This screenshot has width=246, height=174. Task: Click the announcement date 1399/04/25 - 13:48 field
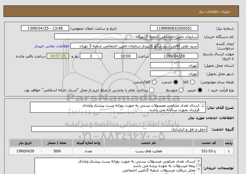45,28
